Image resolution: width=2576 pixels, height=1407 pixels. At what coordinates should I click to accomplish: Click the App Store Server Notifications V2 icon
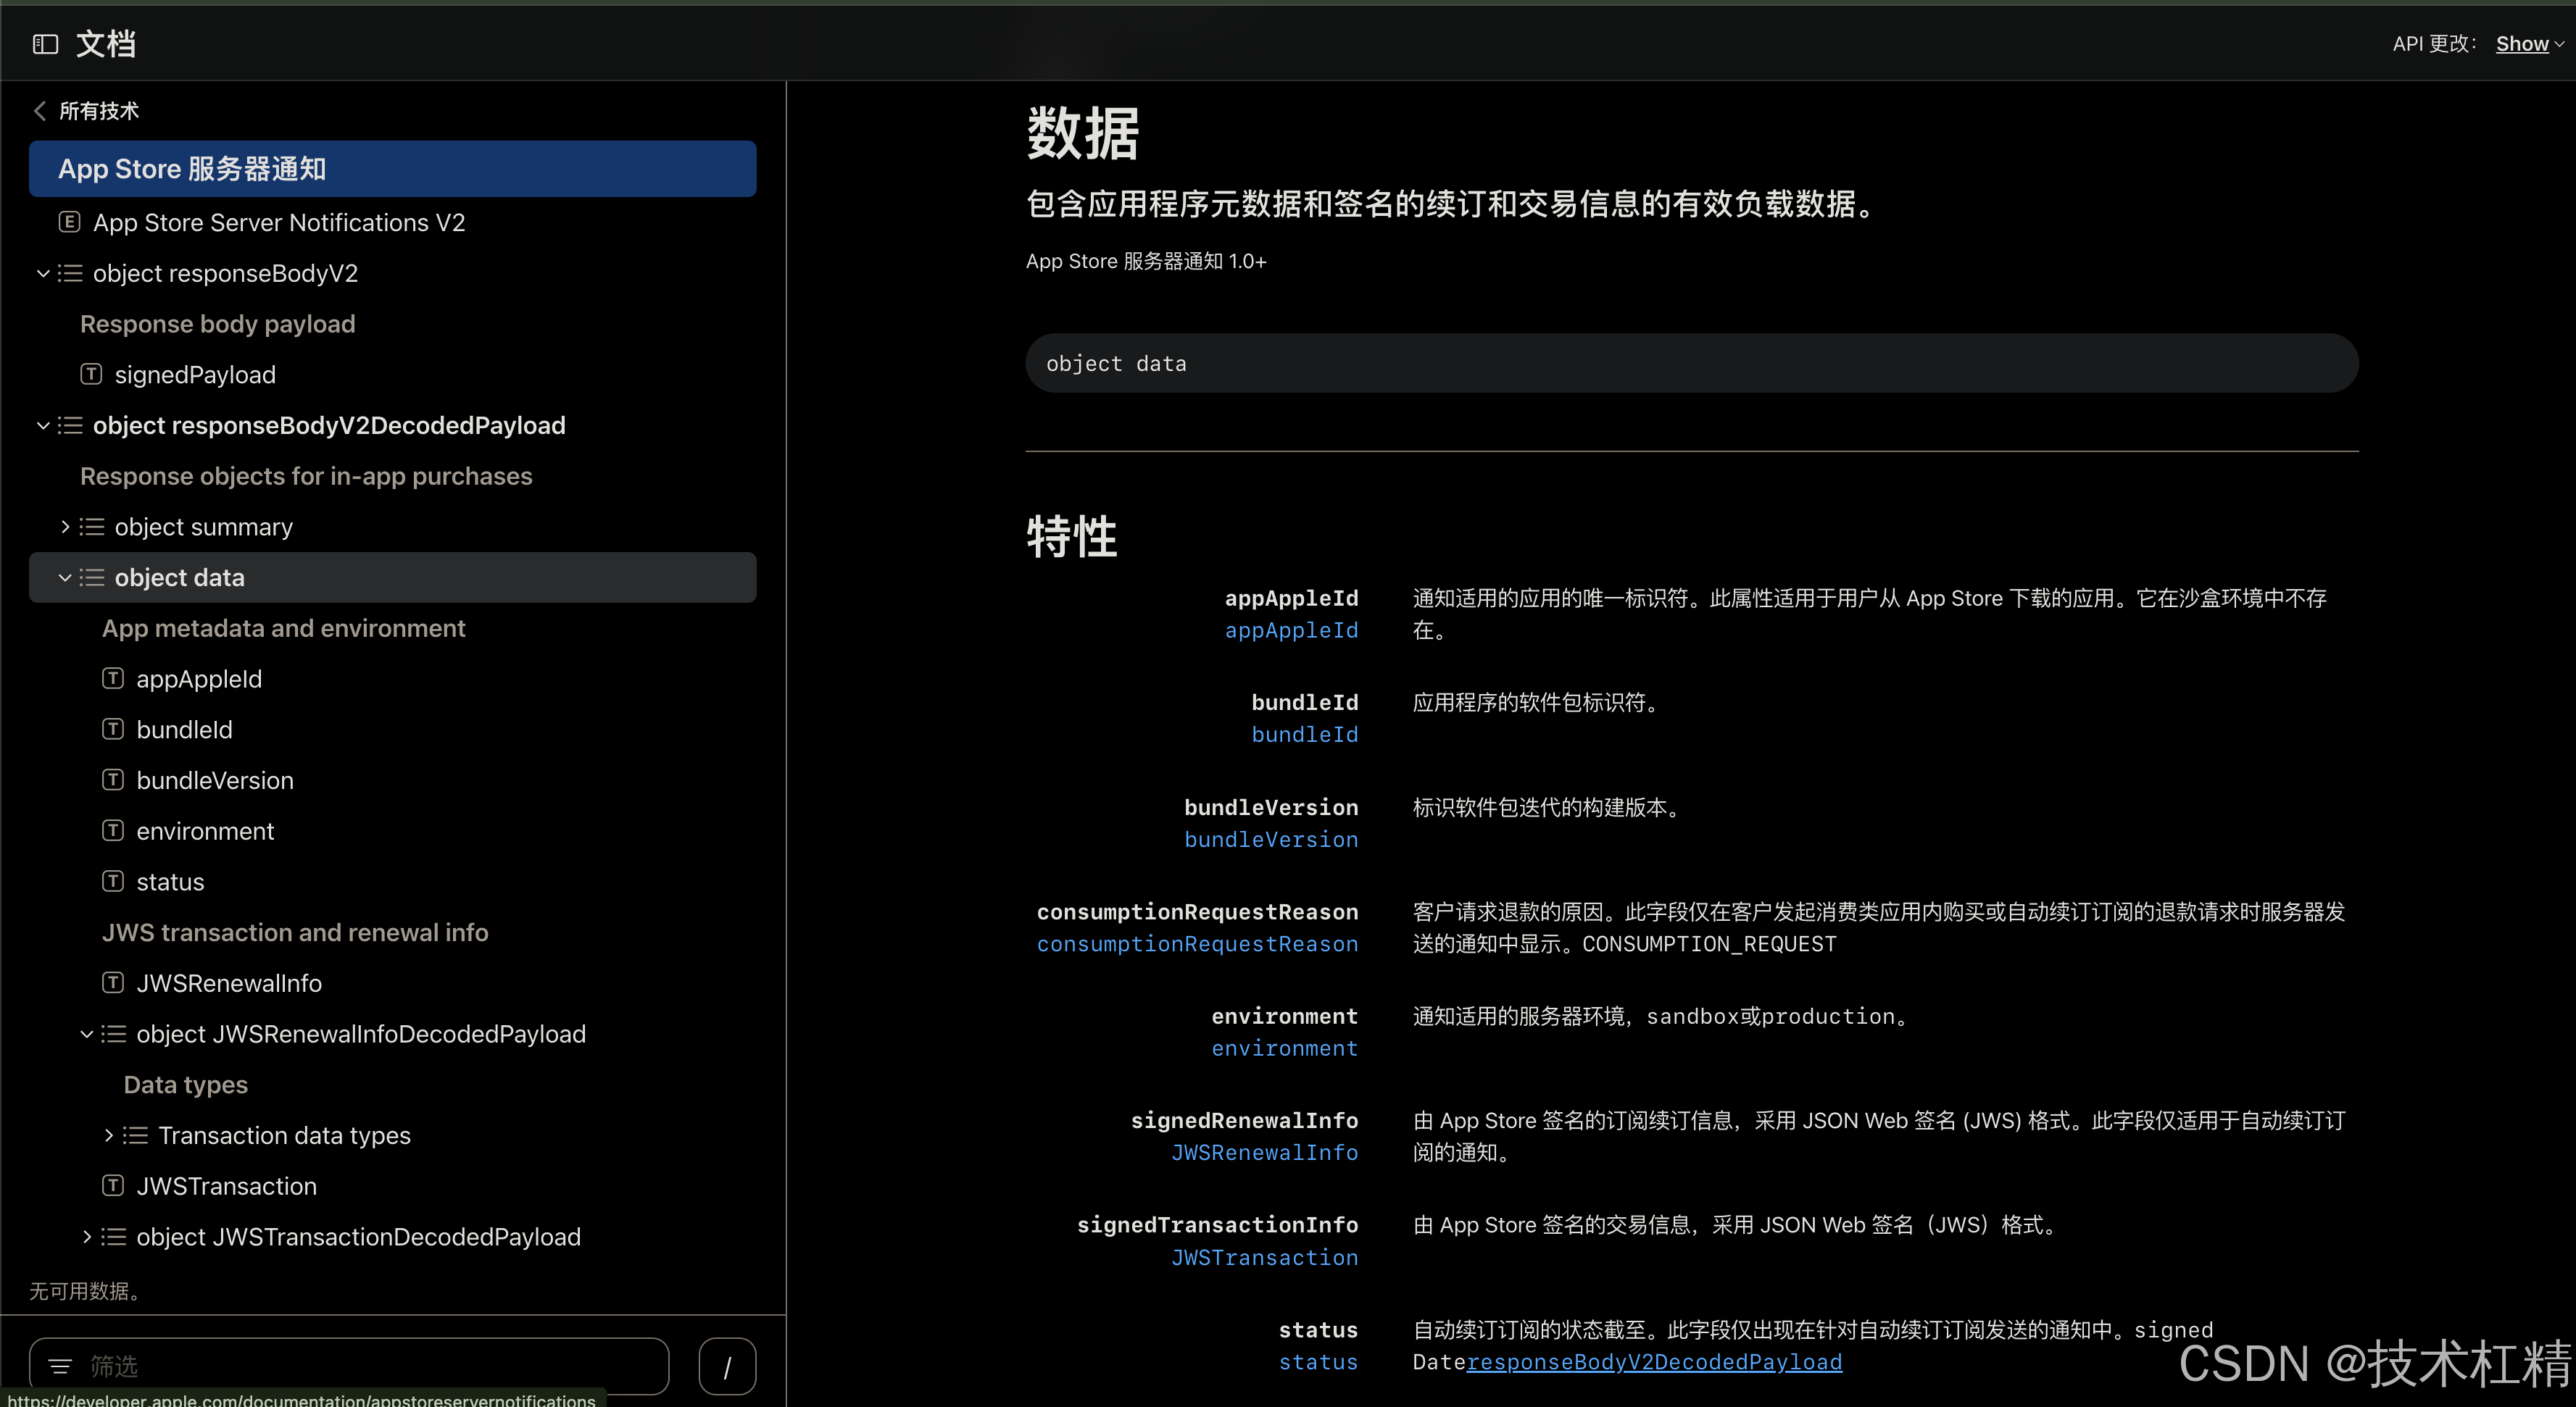69,222
